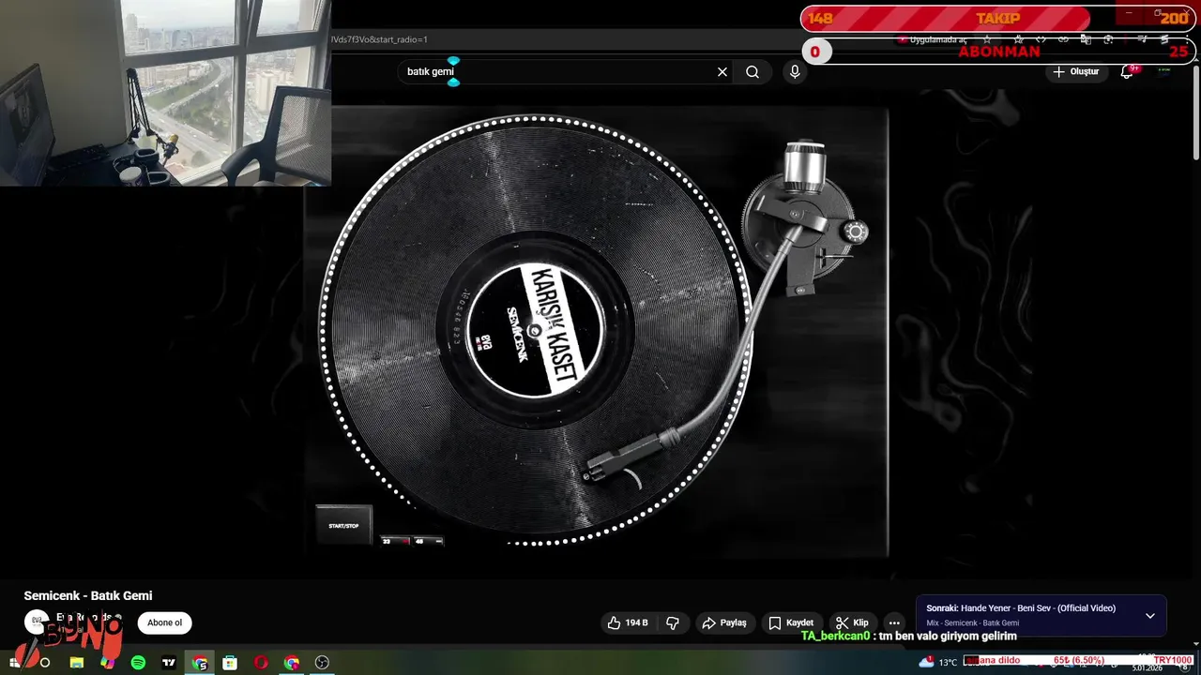Viewport: 1201px width, 675px height.
Task: Switch to the active Chrome taskbar window
Action: (200, 663)
